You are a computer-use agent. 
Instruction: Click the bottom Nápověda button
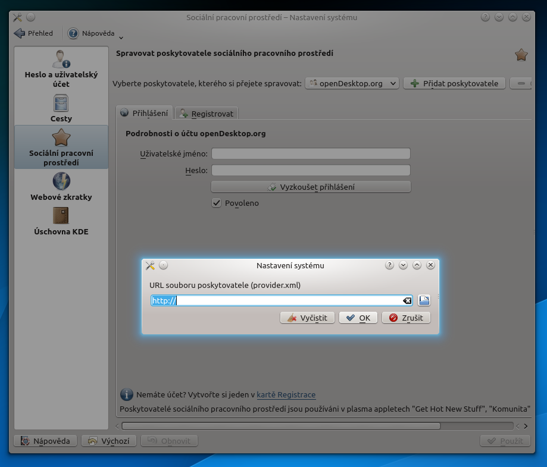pos(45,441)
